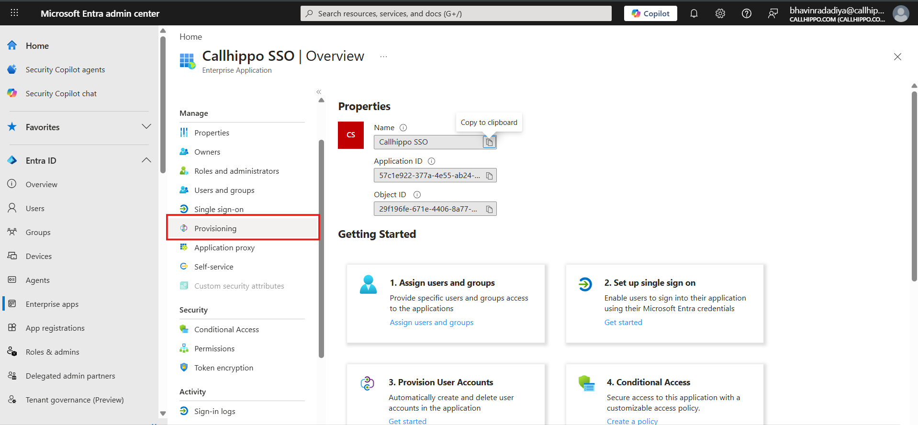918x425 pixels.
Task: Click Get started under single sign on
Action: [x=623, y=323]
